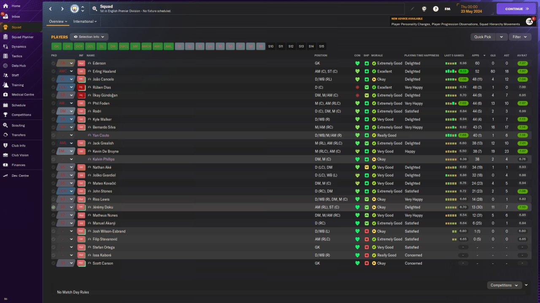Open the International tab menu
The width and height of the screenshot is (540, 303).
tap(85, 21)
